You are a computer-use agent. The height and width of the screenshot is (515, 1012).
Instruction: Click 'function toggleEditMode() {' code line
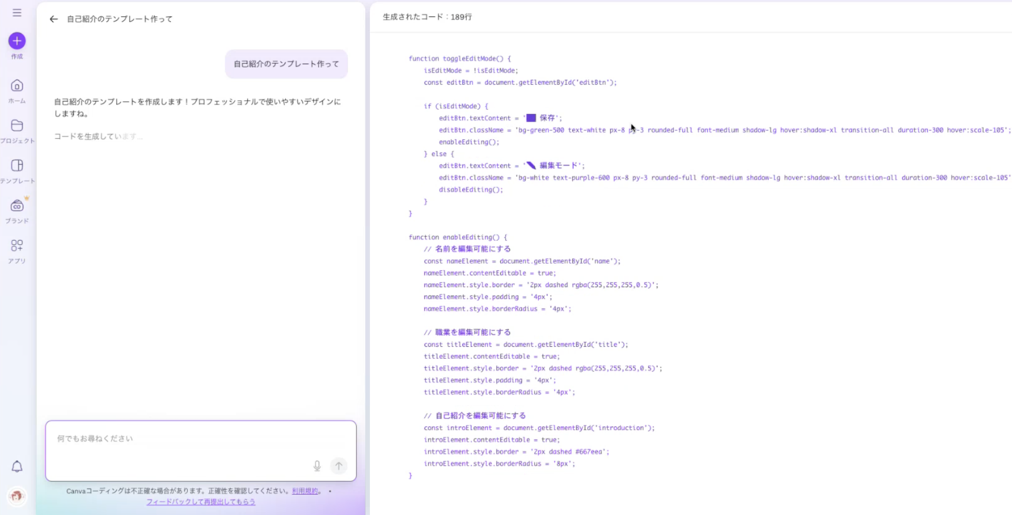460,58
